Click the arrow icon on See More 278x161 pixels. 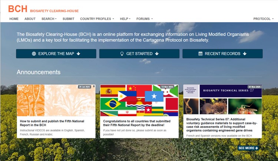pos(257,148)
